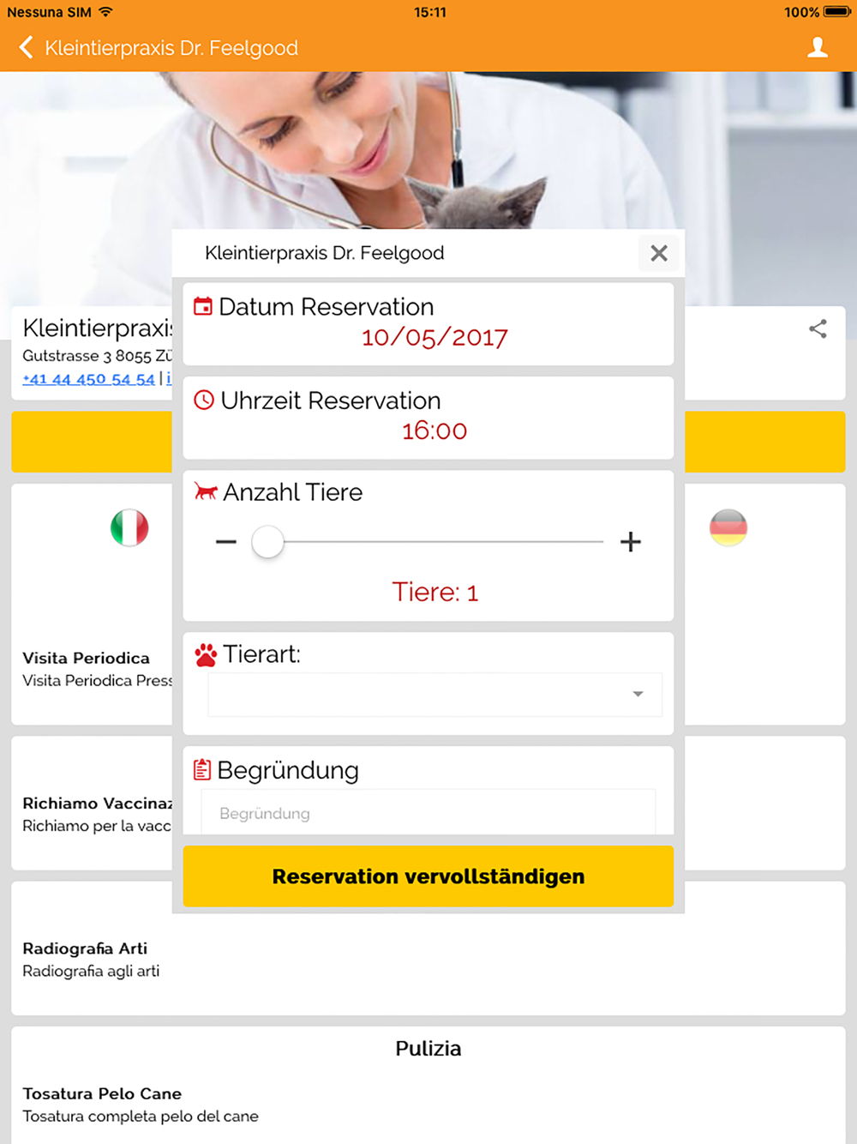Image resolution: width=857 pixels, height=1144 pixels.
Task: Select the German flag language
Action: (x=728, y=527)
